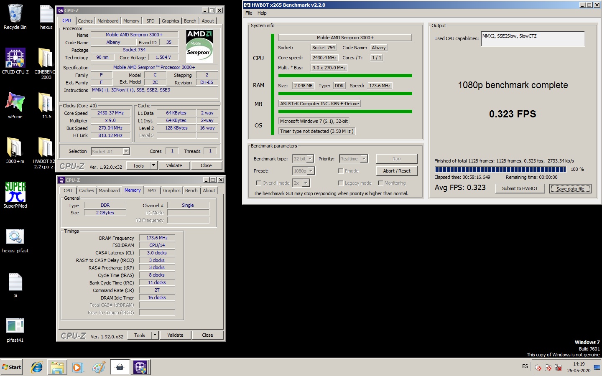The image size is (602, 376).
Task: Open the HWBOT X265 2.2 cpu-z folder
Action: (x=44, y=153)
